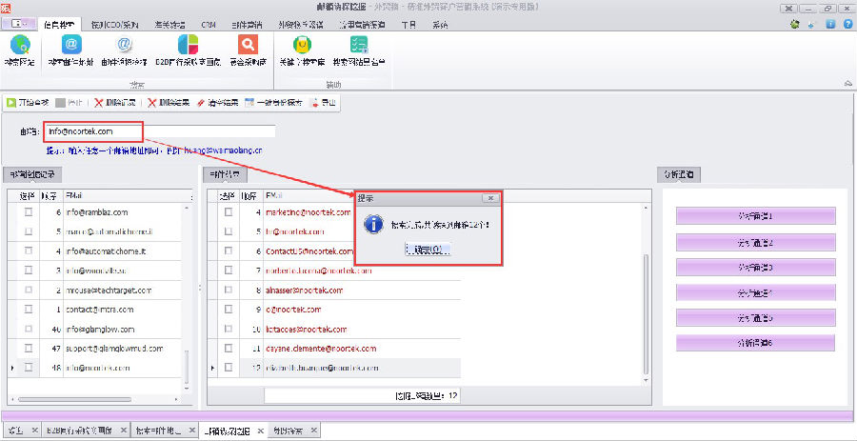Screen dimensions: 857x441
Task: Click the green shopping bag keyword icon
Action: [301, 47]
